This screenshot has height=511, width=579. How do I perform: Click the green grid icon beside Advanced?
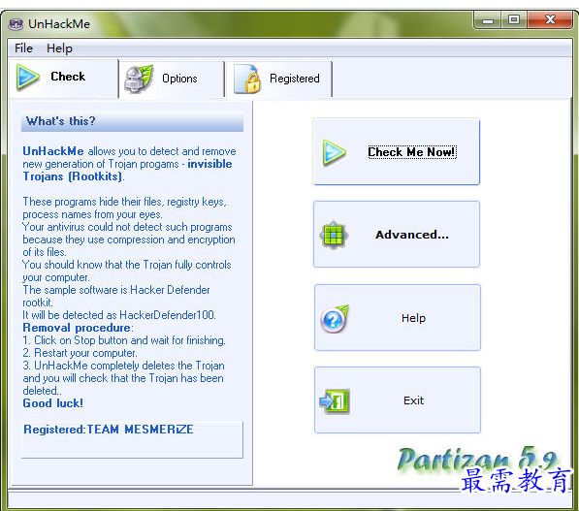333,235
